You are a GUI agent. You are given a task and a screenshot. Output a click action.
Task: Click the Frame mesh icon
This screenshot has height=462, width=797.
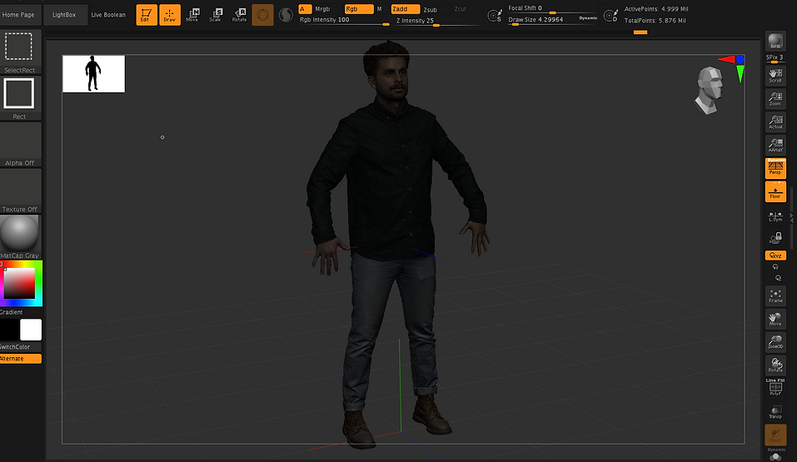click(775, 296)
